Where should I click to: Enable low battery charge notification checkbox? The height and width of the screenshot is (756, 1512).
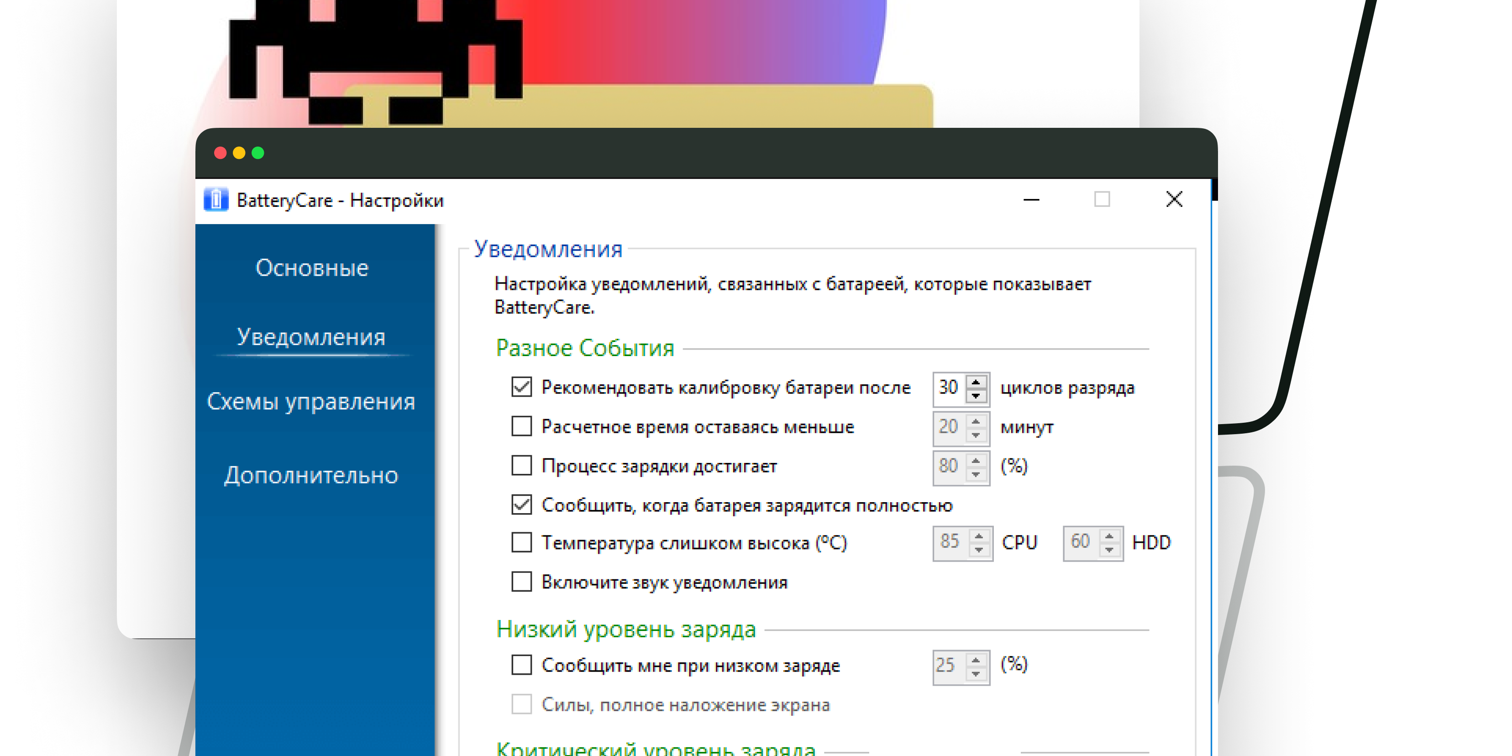tap(521, 665)
